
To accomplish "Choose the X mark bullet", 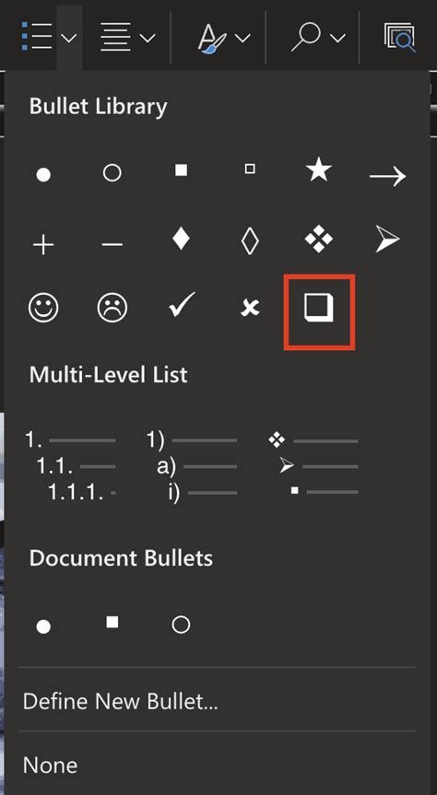I will point(250,308).
